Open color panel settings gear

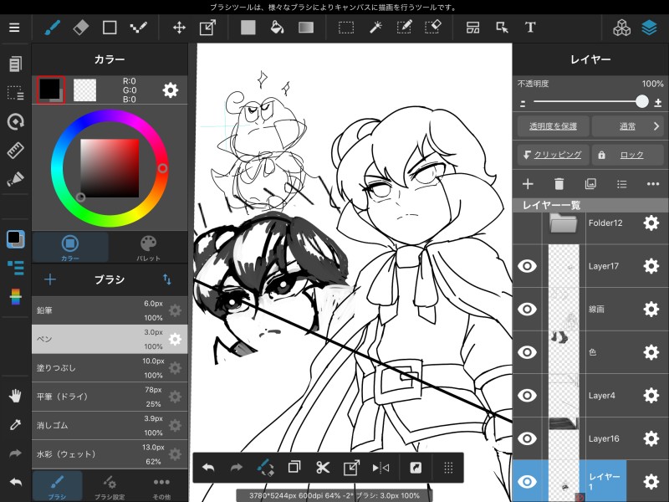click(x=171, y=90)
